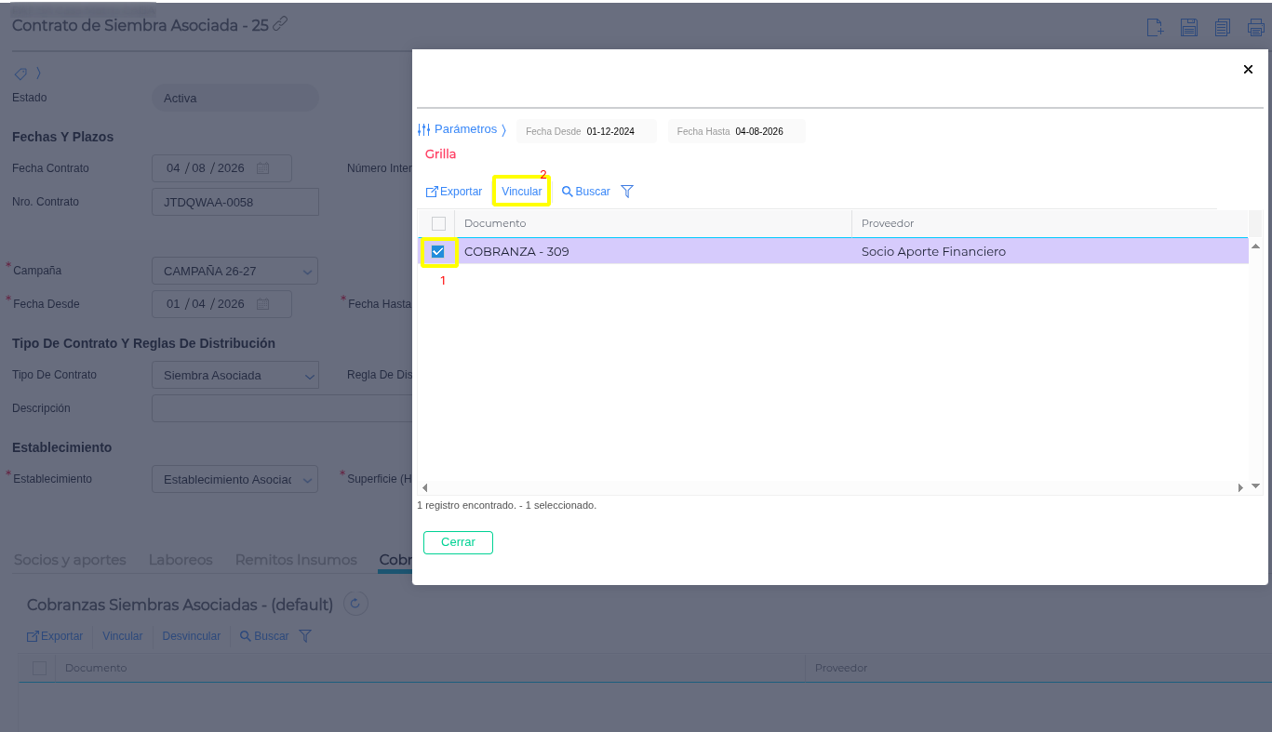Open calendar picker for Fecha Contrato
The width and height of the screenshot is (1272, 732).
pos(263,168)
